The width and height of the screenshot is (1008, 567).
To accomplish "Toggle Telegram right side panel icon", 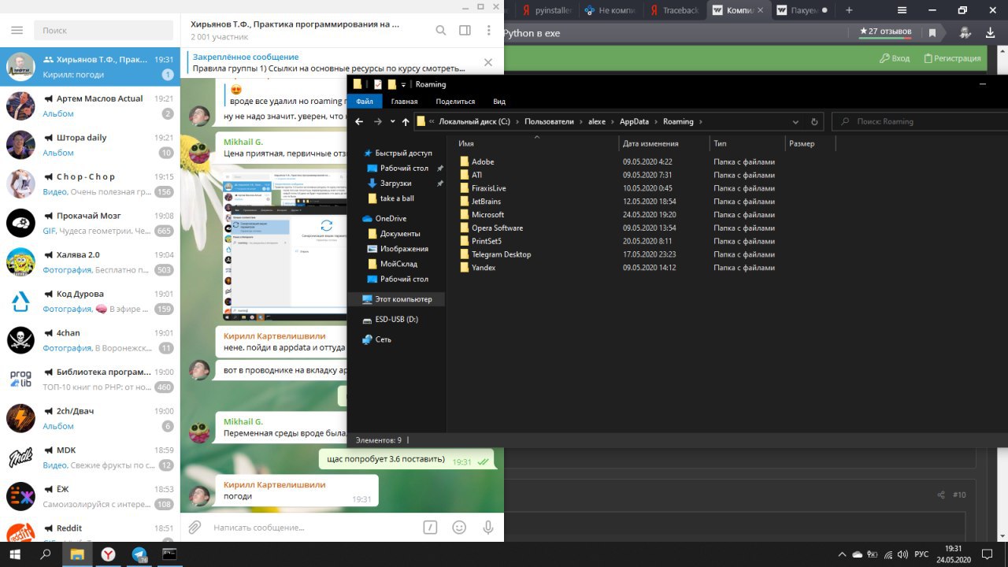I will pyautogui.click(x=465, y=30).
